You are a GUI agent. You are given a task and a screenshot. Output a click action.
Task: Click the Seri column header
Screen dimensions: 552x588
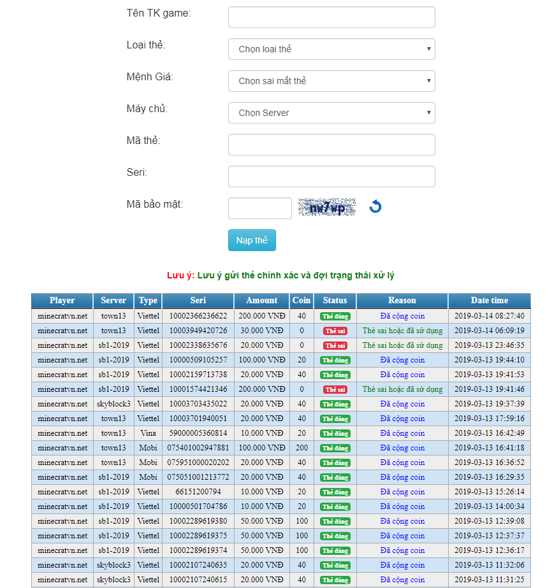[198, 301]
